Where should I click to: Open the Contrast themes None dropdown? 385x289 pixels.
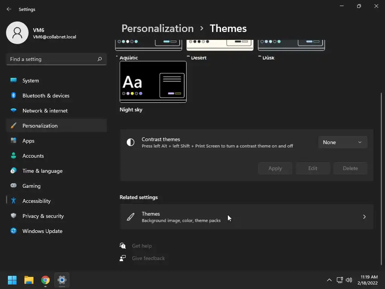[343, 142]
